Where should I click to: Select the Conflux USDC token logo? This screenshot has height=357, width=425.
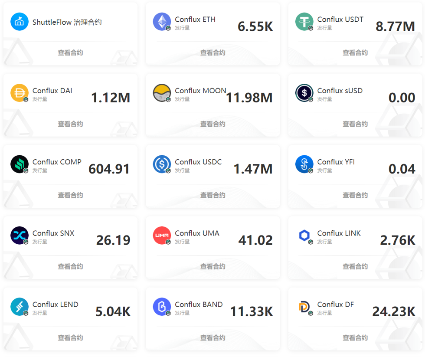pyautogui.click(x=161, y=164)
